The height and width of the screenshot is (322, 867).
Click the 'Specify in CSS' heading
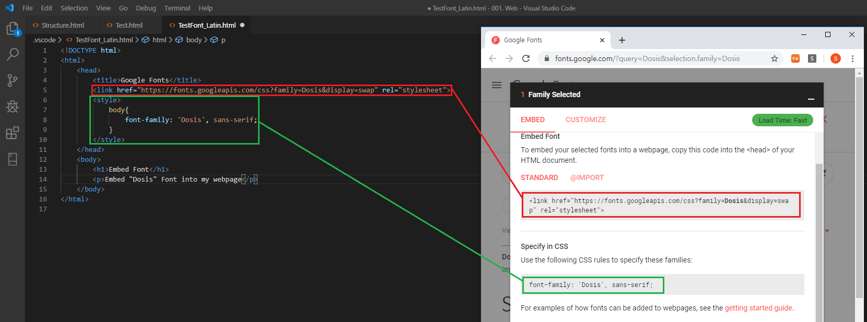pos(544,246)
